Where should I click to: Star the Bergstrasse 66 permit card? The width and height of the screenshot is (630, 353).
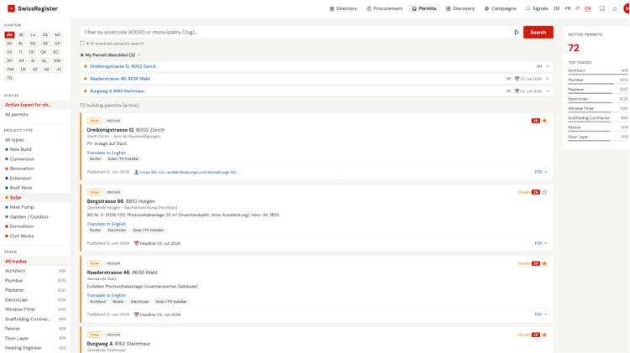point(544,192)
